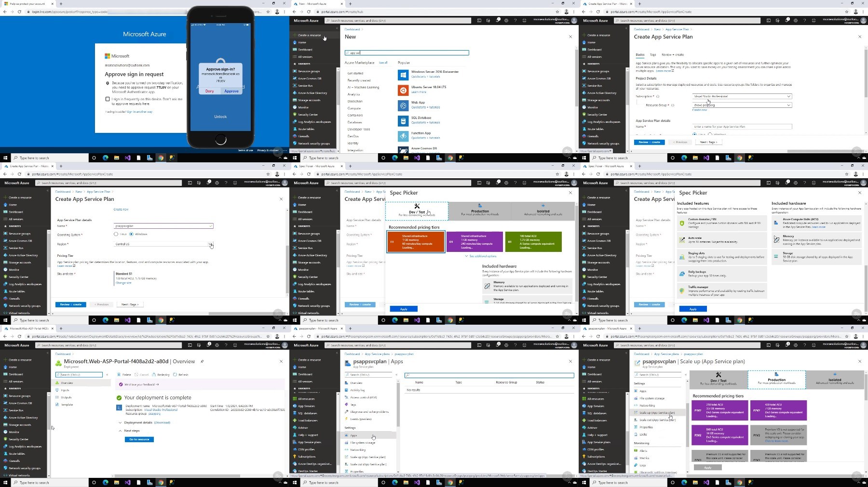Select the purple D1 pricing tier card

click(475, 242)
